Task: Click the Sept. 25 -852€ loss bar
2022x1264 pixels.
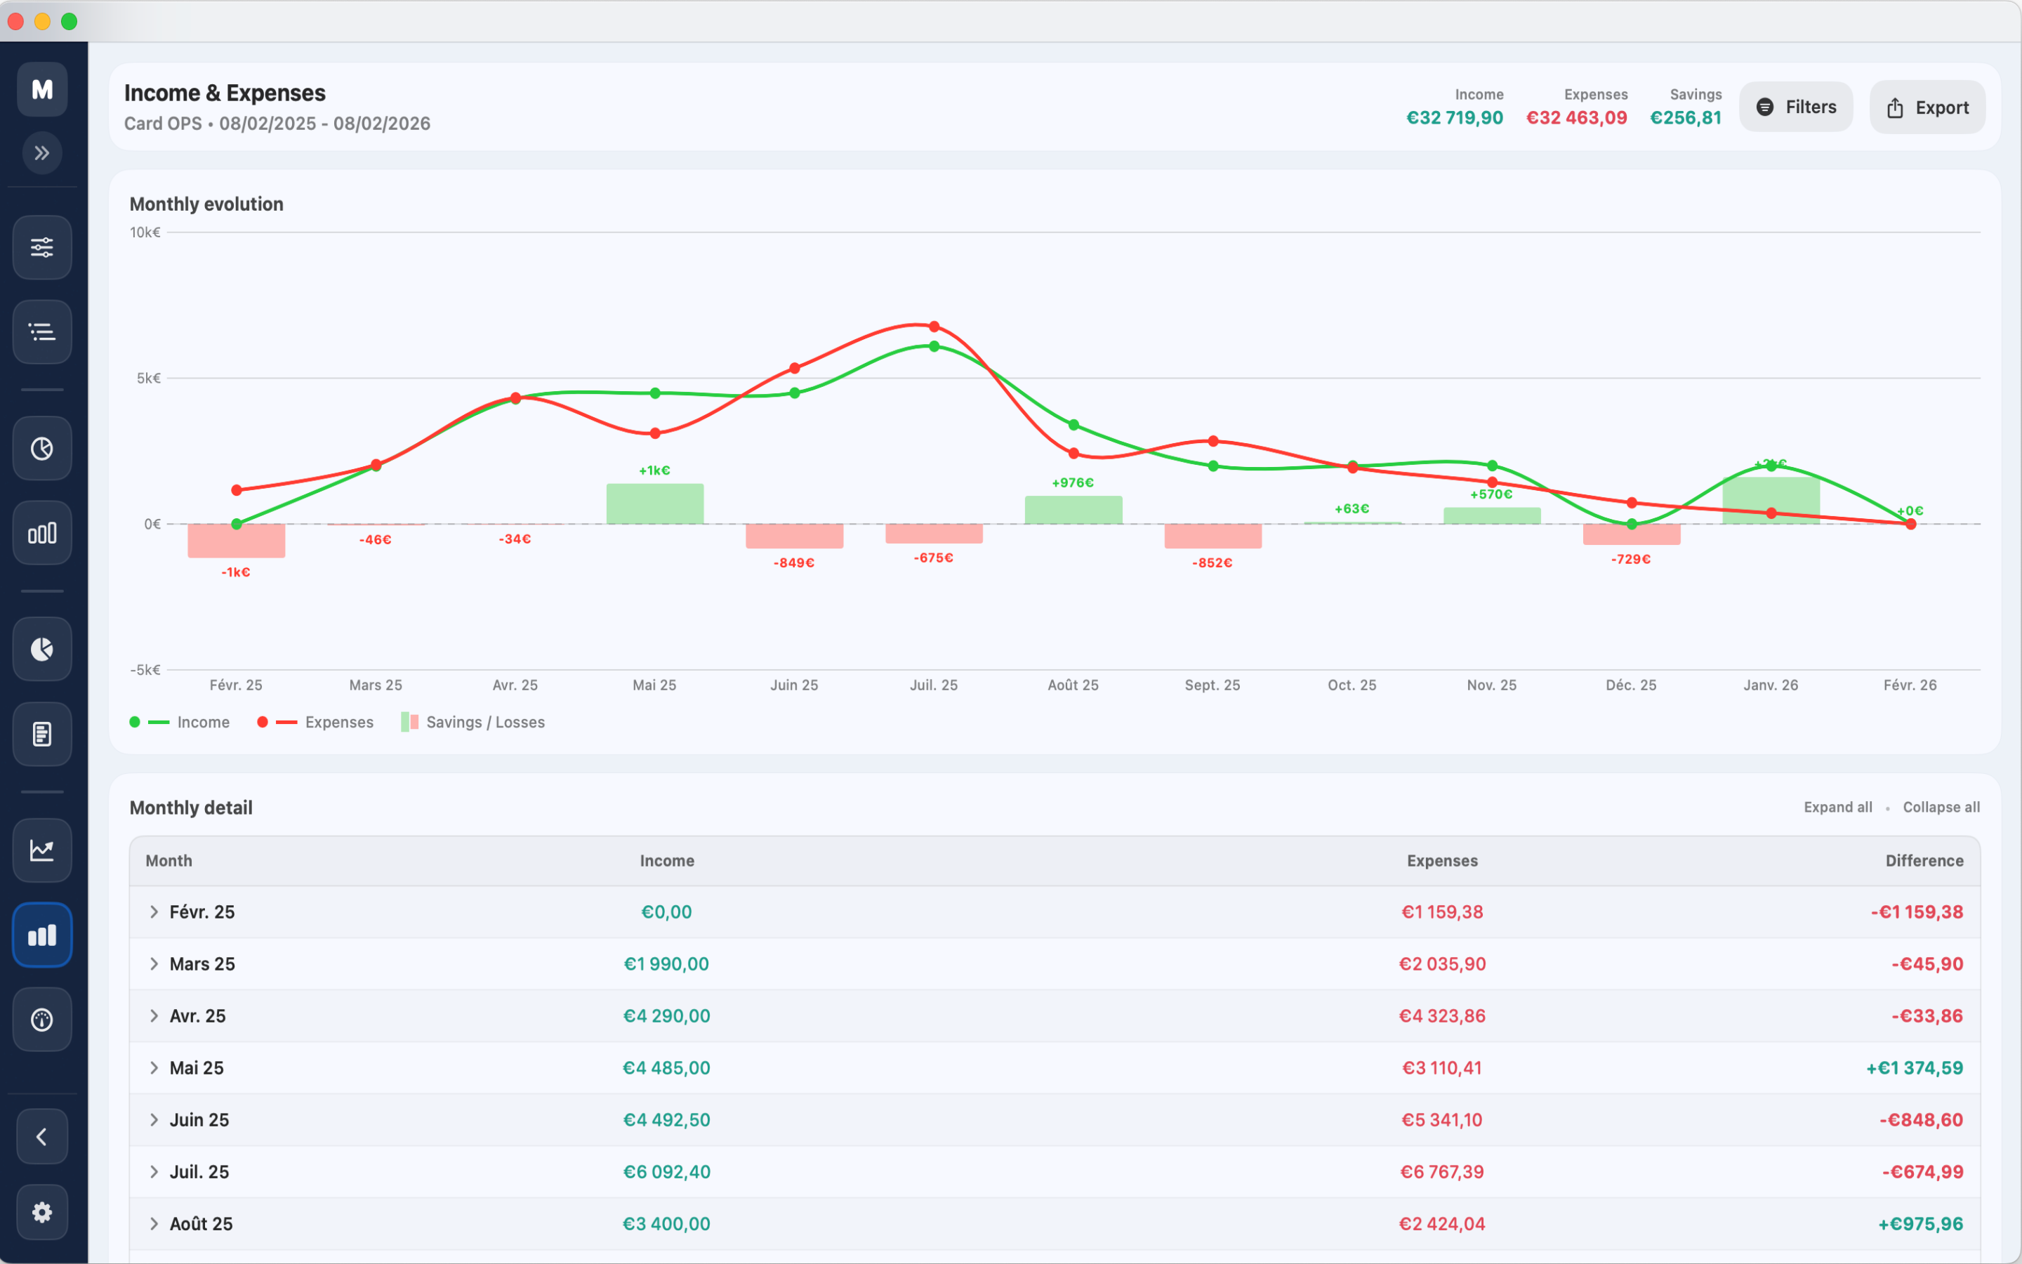Action: pos(1213,536)
